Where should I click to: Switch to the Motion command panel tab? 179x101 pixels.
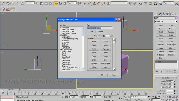(168, 14)
